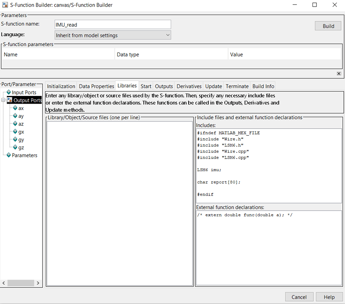Click the Input Ports diamond icon
This screenshot has width=345, height=304.
point(8,92)
